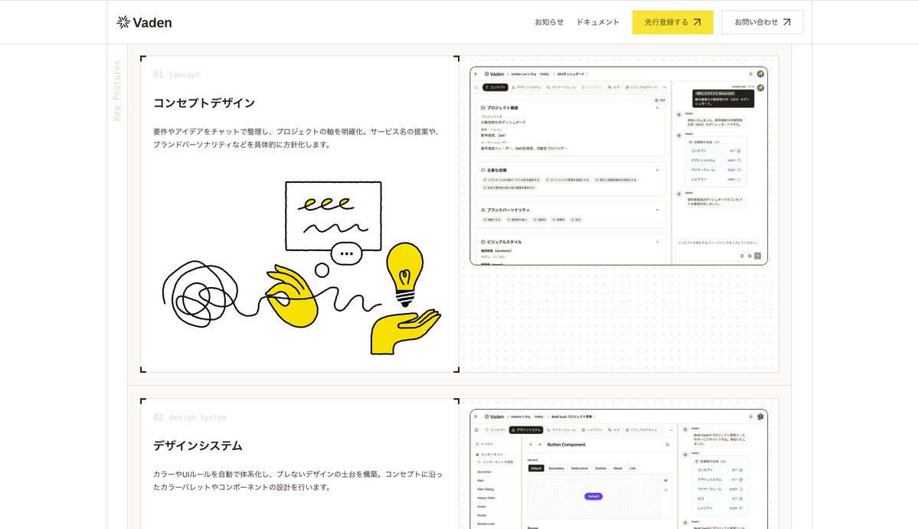Click the send icon in the feedback chat box

pos(757,256)
